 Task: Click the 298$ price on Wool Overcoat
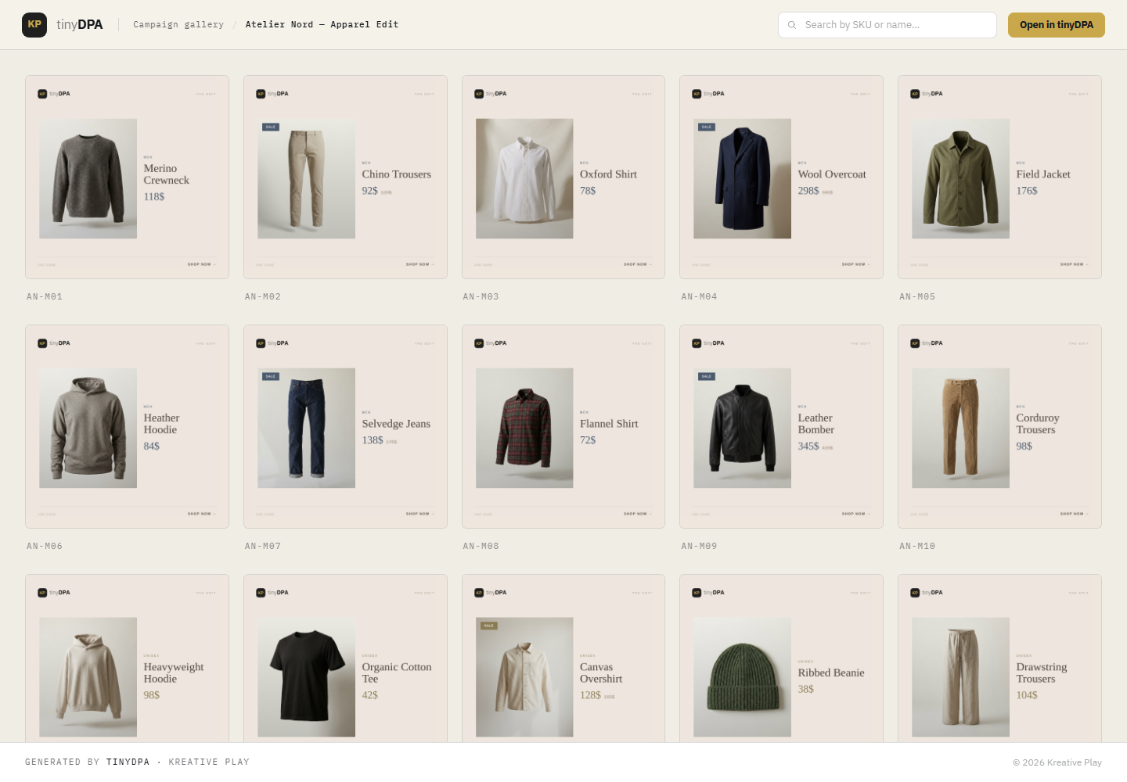coord(808,191)
